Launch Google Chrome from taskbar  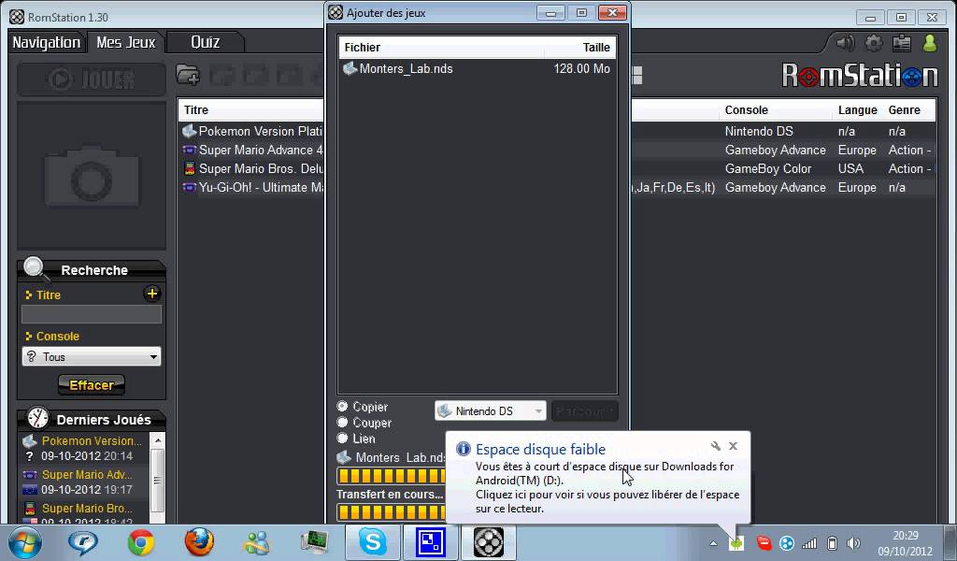(141, 542)
